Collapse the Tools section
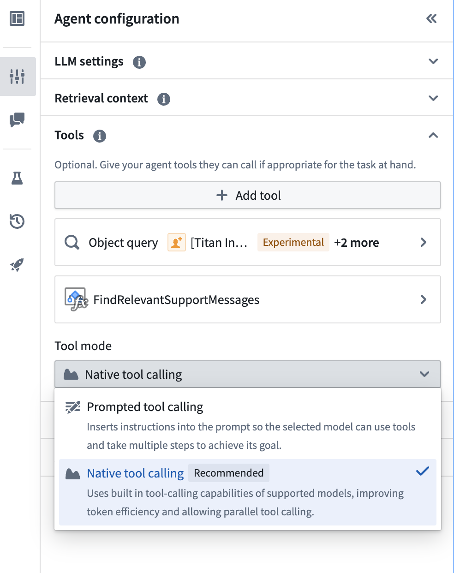 tap(433, 135)
